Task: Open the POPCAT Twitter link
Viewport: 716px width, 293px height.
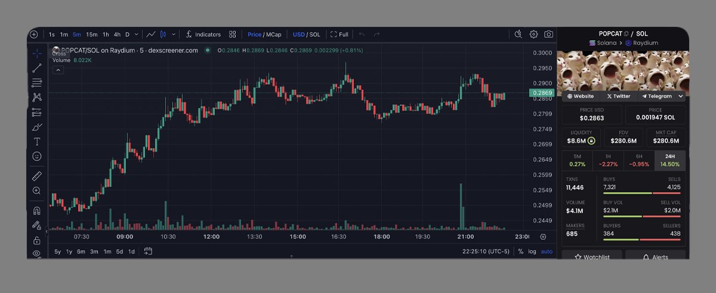Action: (618, 96)
